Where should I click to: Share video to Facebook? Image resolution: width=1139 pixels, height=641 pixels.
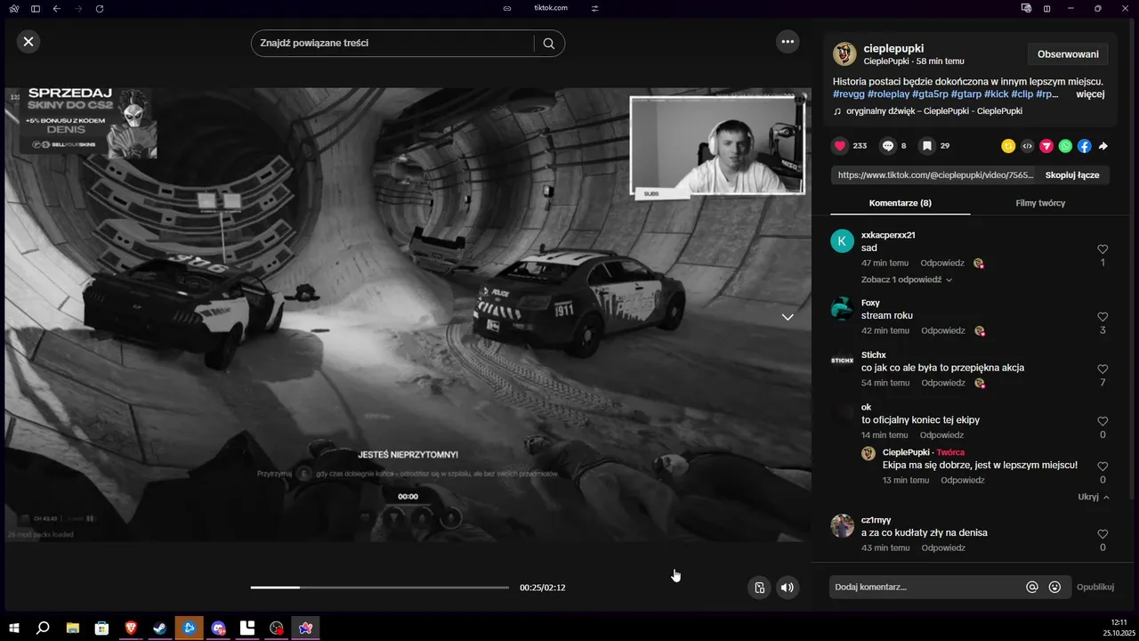[x=1084, y=146]
